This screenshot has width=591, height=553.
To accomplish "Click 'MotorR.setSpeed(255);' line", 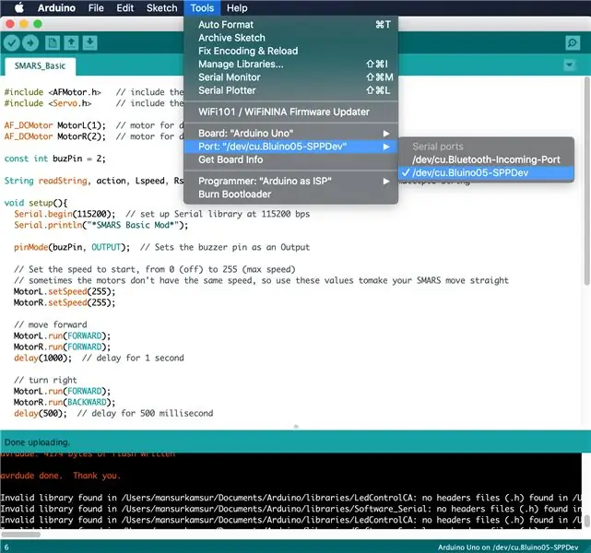I will [x=65, y=302].
